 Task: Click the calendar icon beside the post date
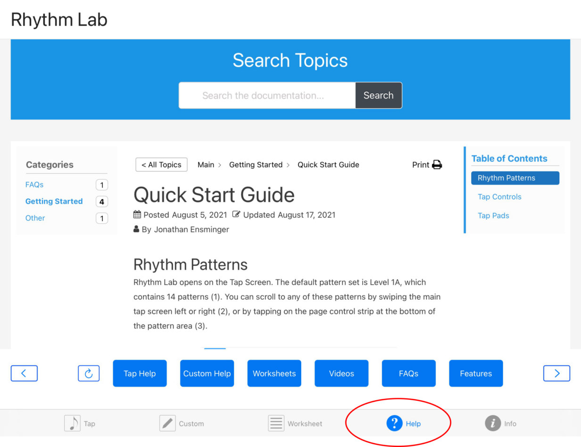[137, 215]
